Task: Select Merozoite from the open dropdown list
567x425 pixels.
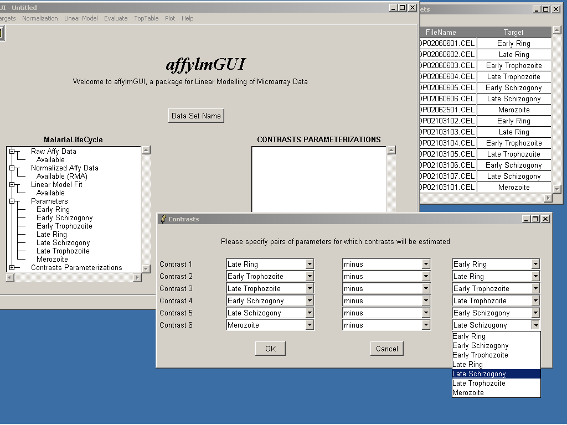Action: tap(468, 393)
